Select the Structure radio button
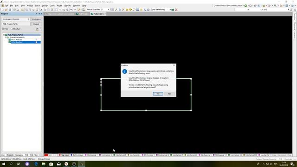This screenshot has height=167, width=297. point(12,29)
